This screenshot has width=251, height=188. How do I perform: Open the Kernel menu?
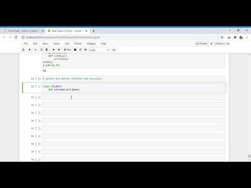78,43
